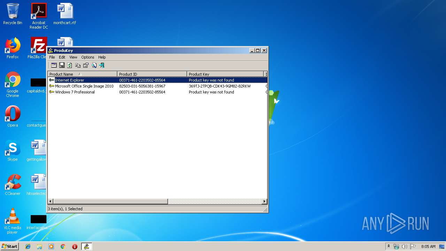446x251 pixels.
Task: Click the Save Selected Items floppy icon
Action: click(x=62, y=65)
